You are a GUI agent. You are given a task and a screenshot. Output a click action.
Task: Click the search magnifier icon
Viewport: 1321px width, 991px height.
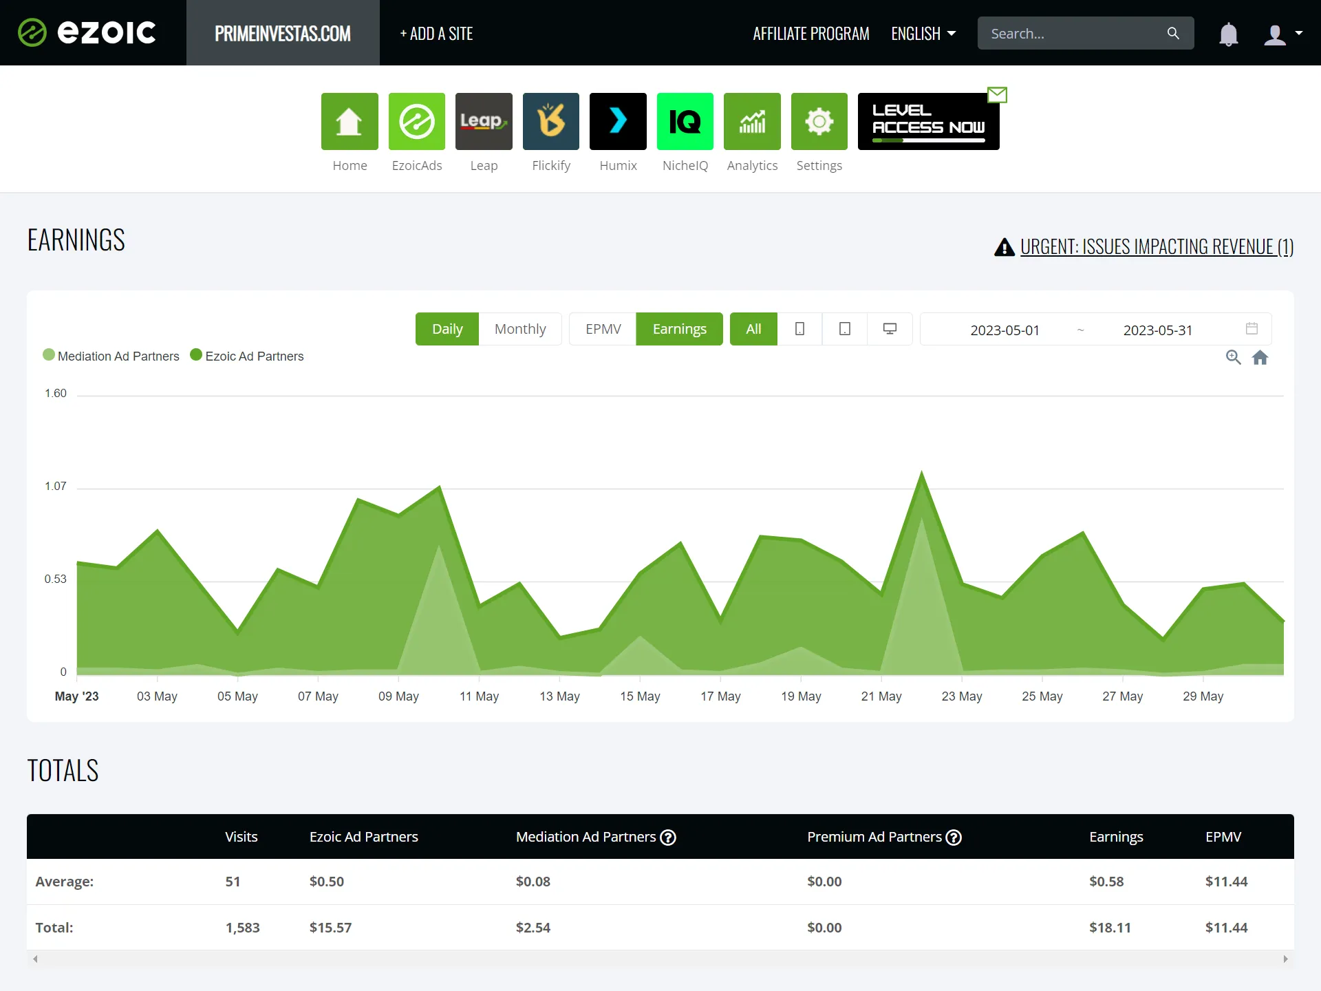[x=1173, y=33]
